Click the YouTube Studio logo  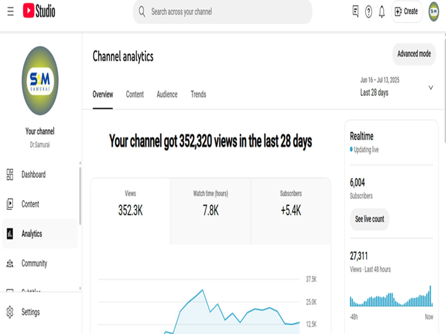click(x=39, y=11)
